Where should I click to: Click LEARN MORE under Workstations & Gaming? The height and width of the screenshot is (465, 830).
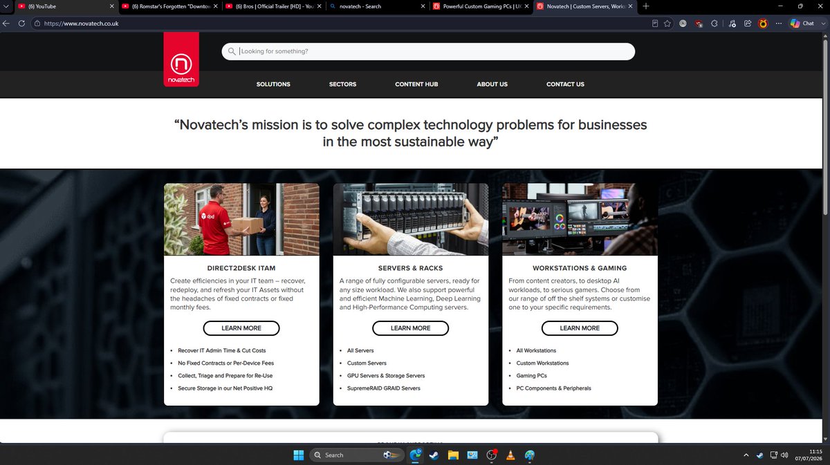[580, 328]
